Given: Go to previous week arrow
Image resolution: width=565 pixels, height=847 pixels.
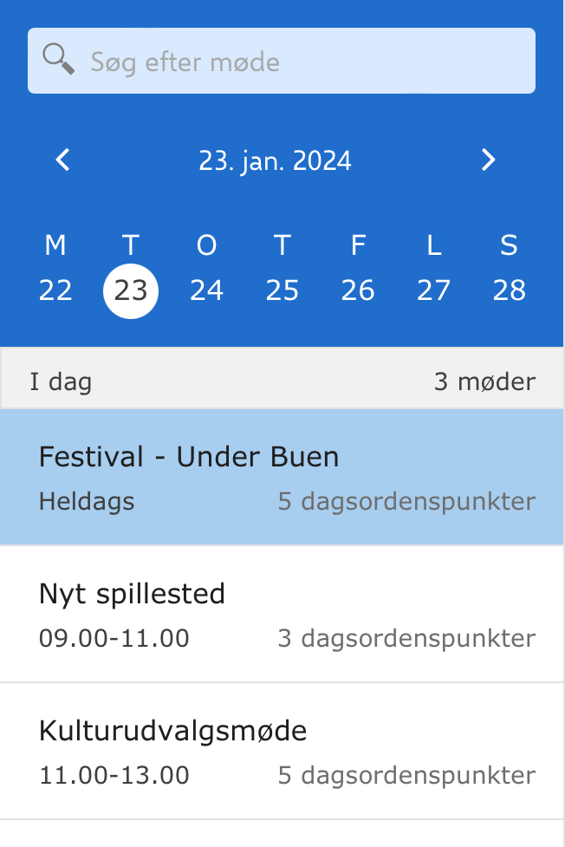Looking at the screenshot, I should [62, 160].
